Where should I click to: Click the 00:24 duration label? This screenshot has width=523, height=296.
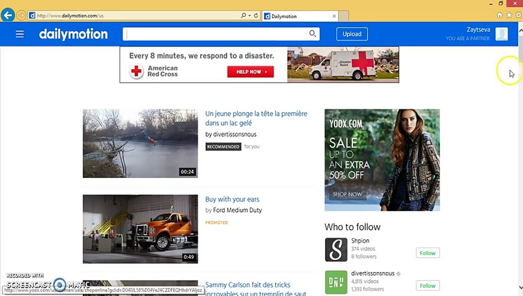[187, 172]
